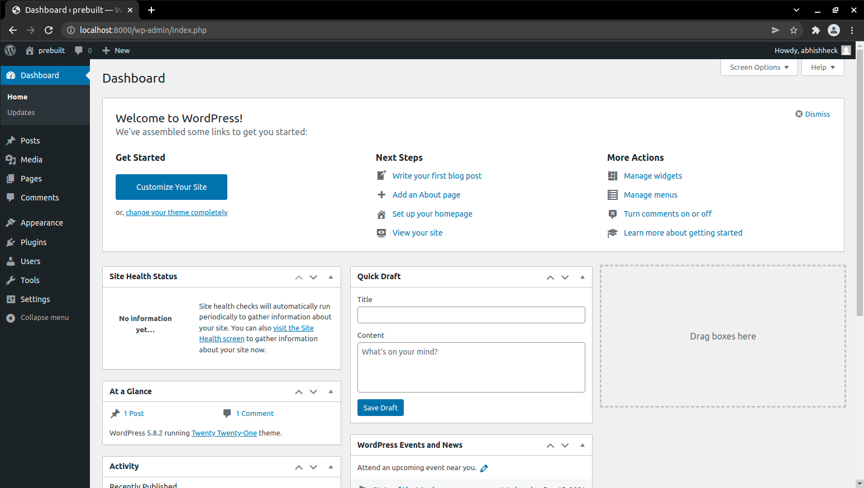Screen dimensions: 864x488
Task: Go back with the browser back arrow
Action: tap(13, 30)
